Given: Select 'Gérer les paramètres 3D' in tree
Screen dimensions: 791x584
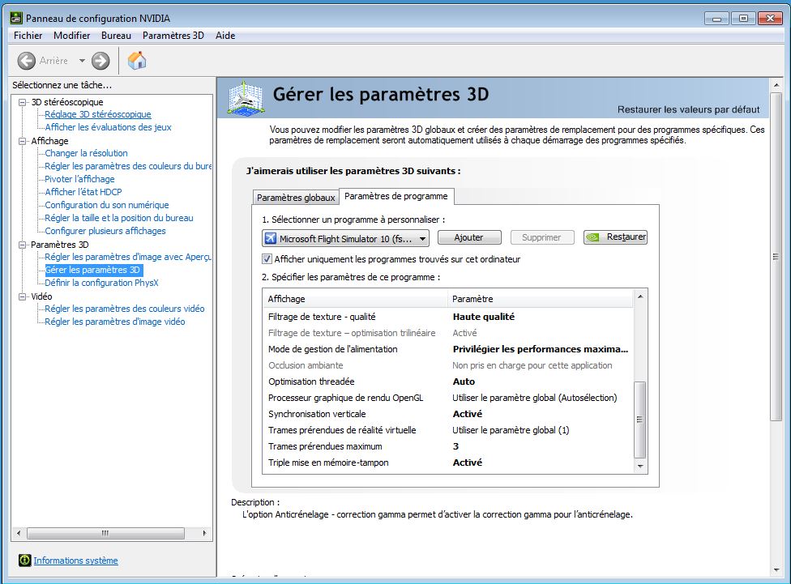Looking at the screenshot, I should [x=93, y=270].
